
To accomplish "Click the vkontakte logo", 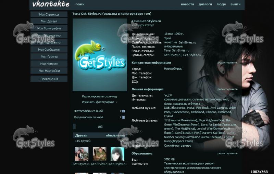I will coord(51,4).
